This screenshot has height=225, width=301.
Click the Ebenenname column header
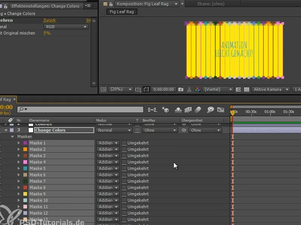click(x=39, y=120)
